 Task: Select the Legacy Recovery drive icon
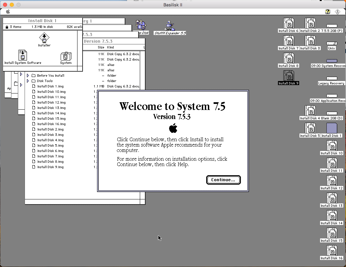coord(331,79)
